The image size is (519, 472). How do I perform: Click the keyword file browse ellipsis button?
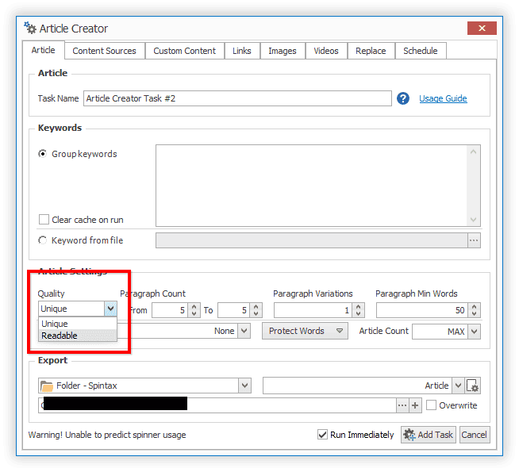click(x=474, y=240)
